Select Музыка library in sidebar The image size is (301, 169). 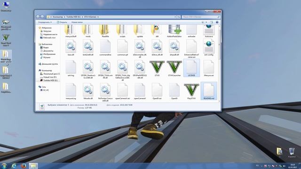45,57
